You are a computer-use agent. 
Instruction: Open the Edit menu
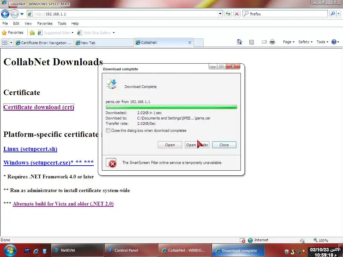(16, 23)
